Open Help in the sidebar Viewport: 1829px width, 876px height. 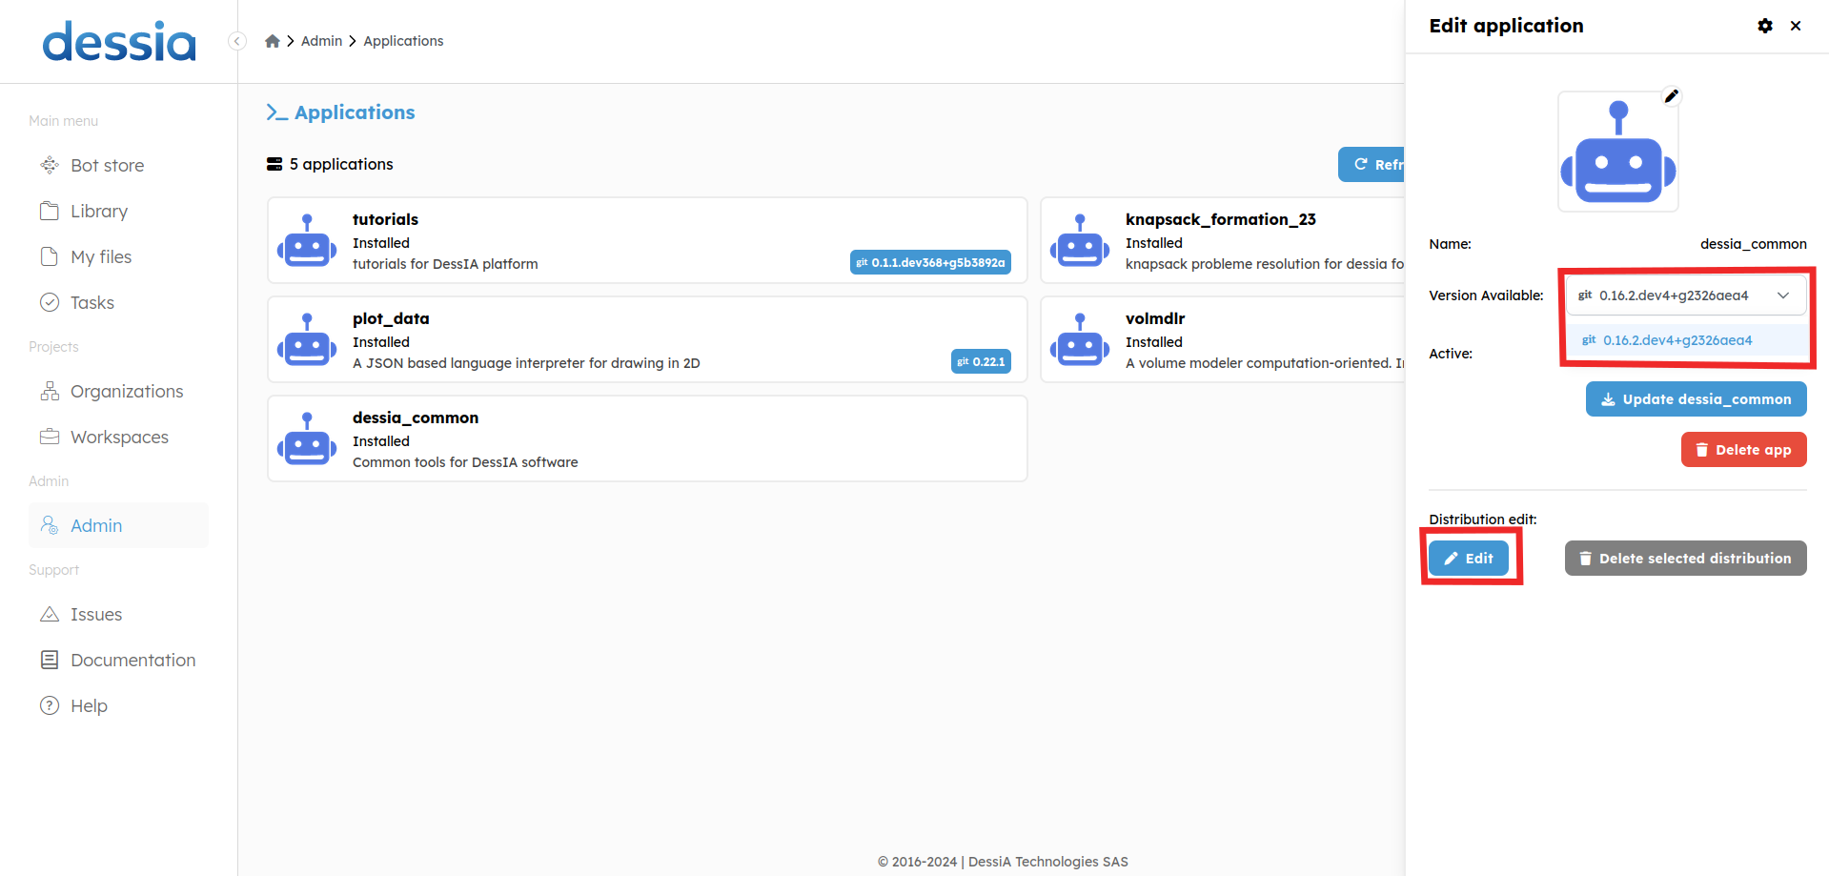pos(118,705)
